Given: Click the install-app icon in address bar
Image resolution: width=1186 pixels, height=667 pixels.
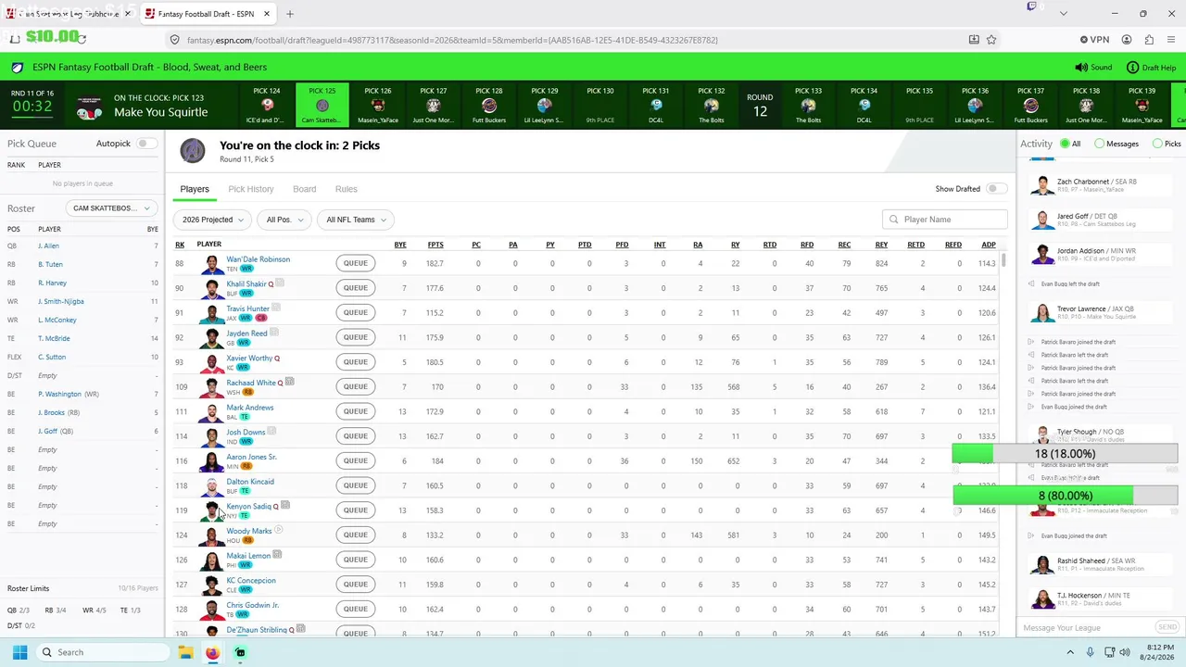Looking at the screenshot, I should pos(974,40).
